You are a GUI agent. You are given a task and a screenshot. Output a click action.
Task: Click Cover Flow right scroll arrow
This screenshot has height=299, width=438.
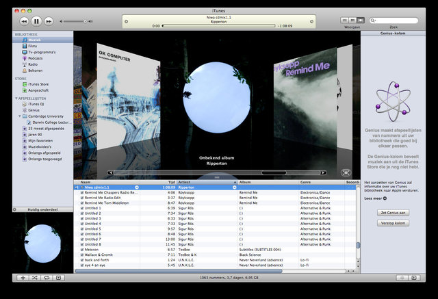click(323, 173)
